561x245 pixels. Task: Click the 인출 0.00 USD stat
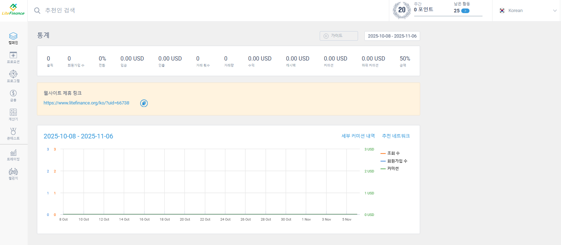tap(170, 61)
